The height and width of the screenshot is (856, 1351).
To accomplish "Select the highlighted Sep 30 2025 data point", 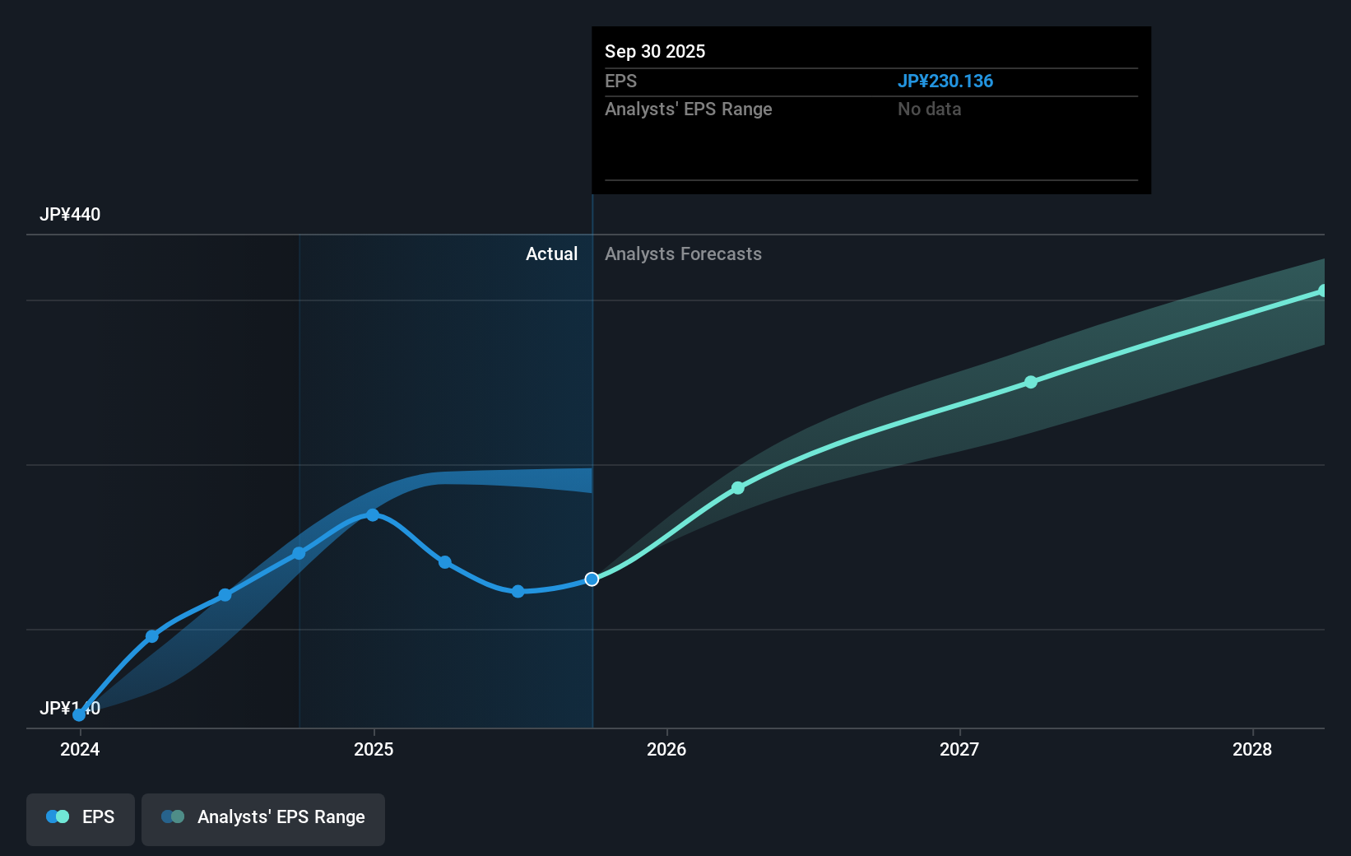I will coord(591,579).
